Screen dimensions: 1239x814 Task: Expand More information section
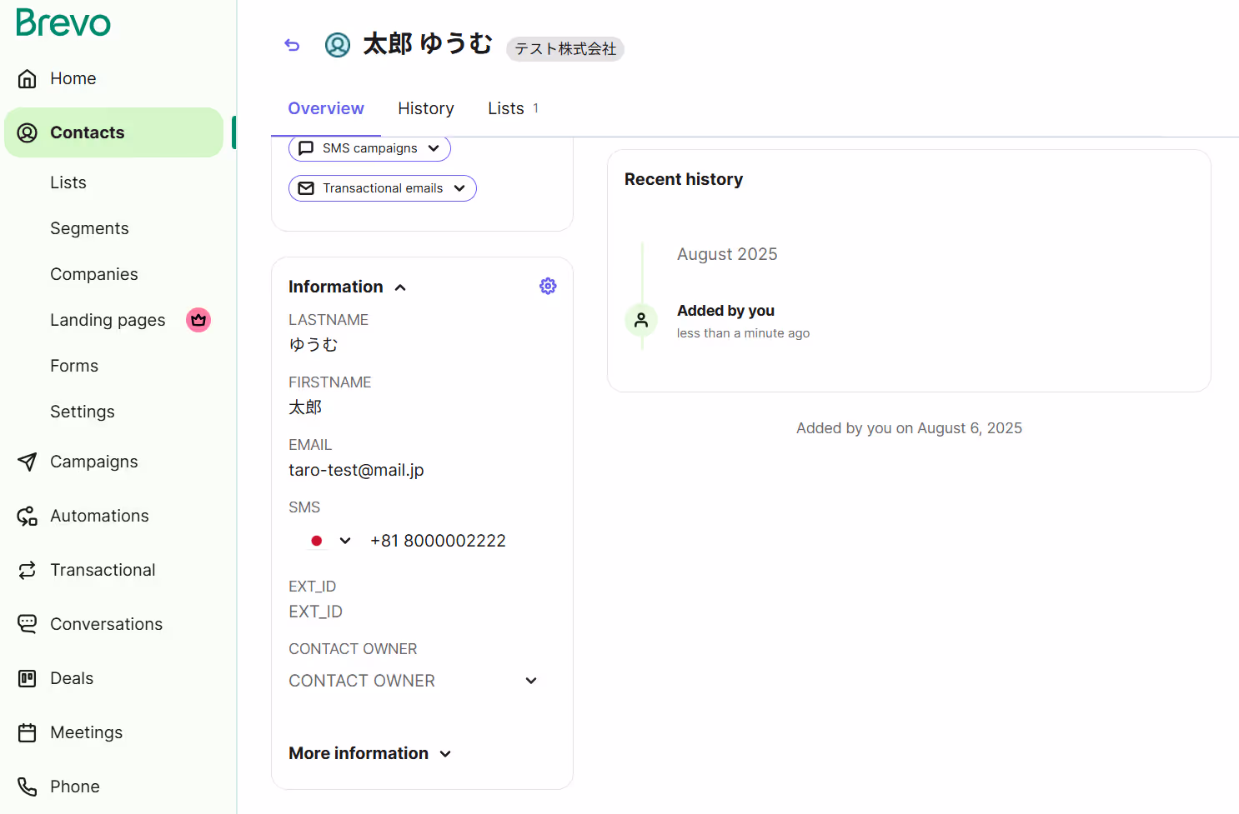(x=370, y=753)
